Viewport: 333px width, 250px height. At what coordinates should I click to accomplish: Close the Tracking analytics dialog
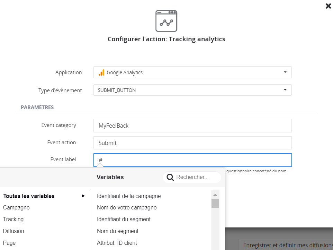[328, 6]
